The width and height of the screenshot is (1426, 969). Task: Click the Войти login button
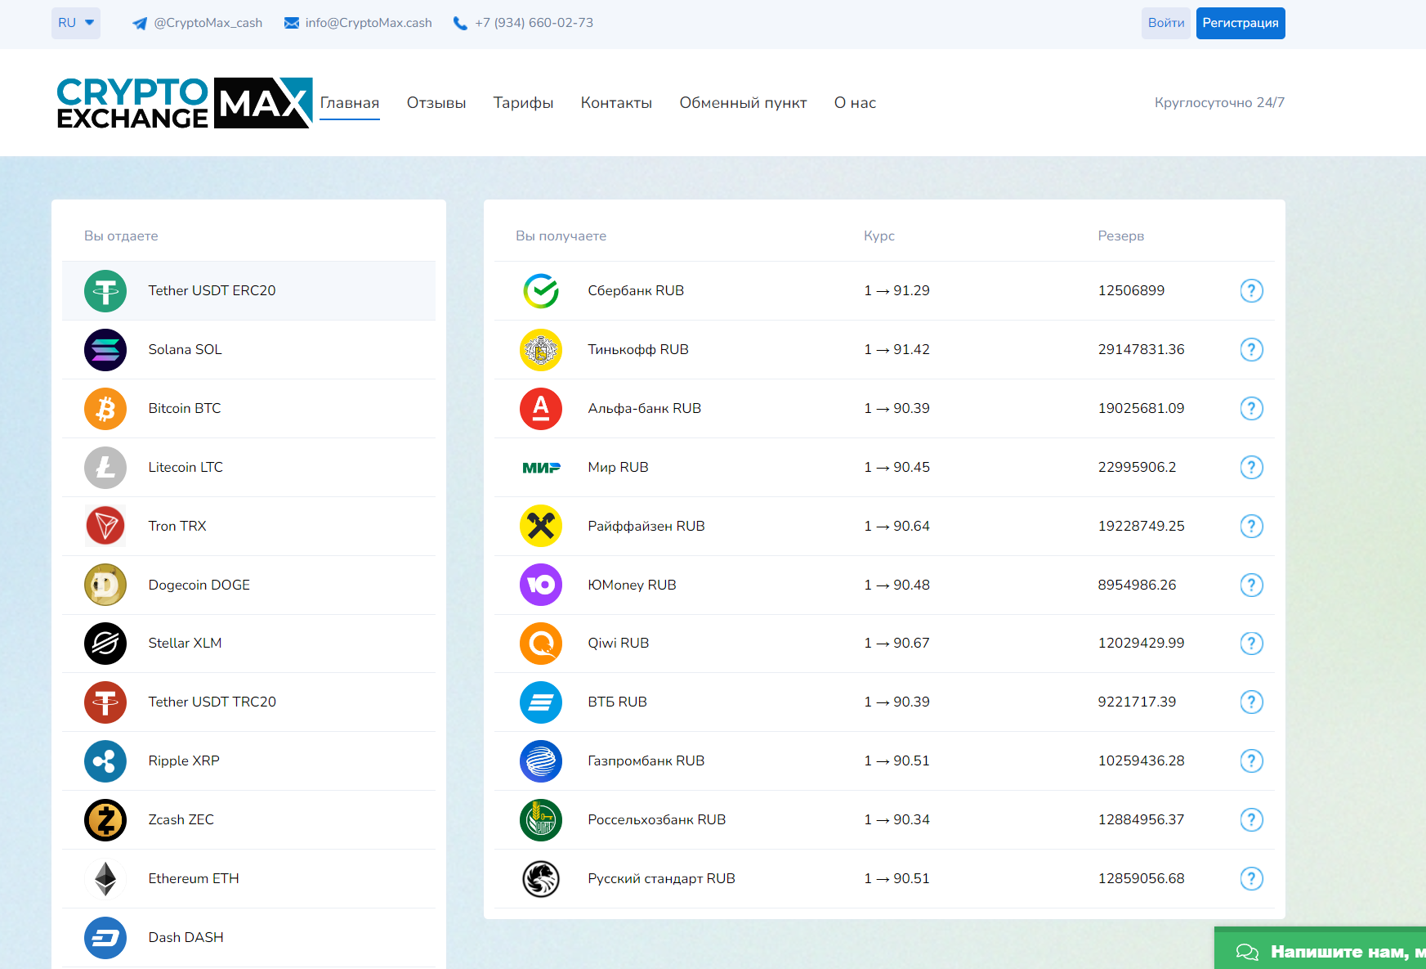click(1166, 23)
